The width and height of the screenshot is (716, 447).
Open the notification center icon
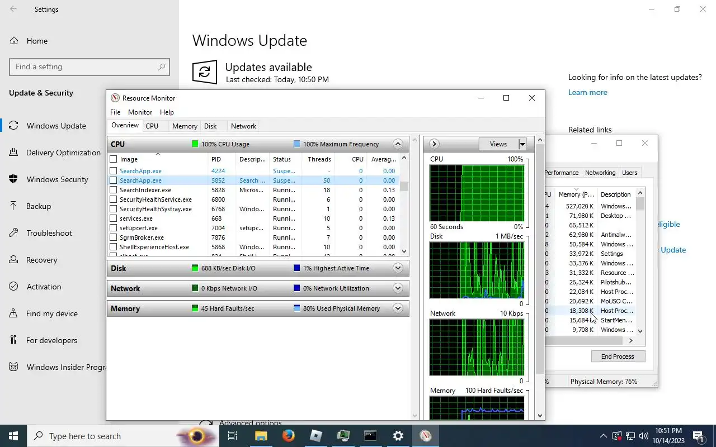pos(698,436)
